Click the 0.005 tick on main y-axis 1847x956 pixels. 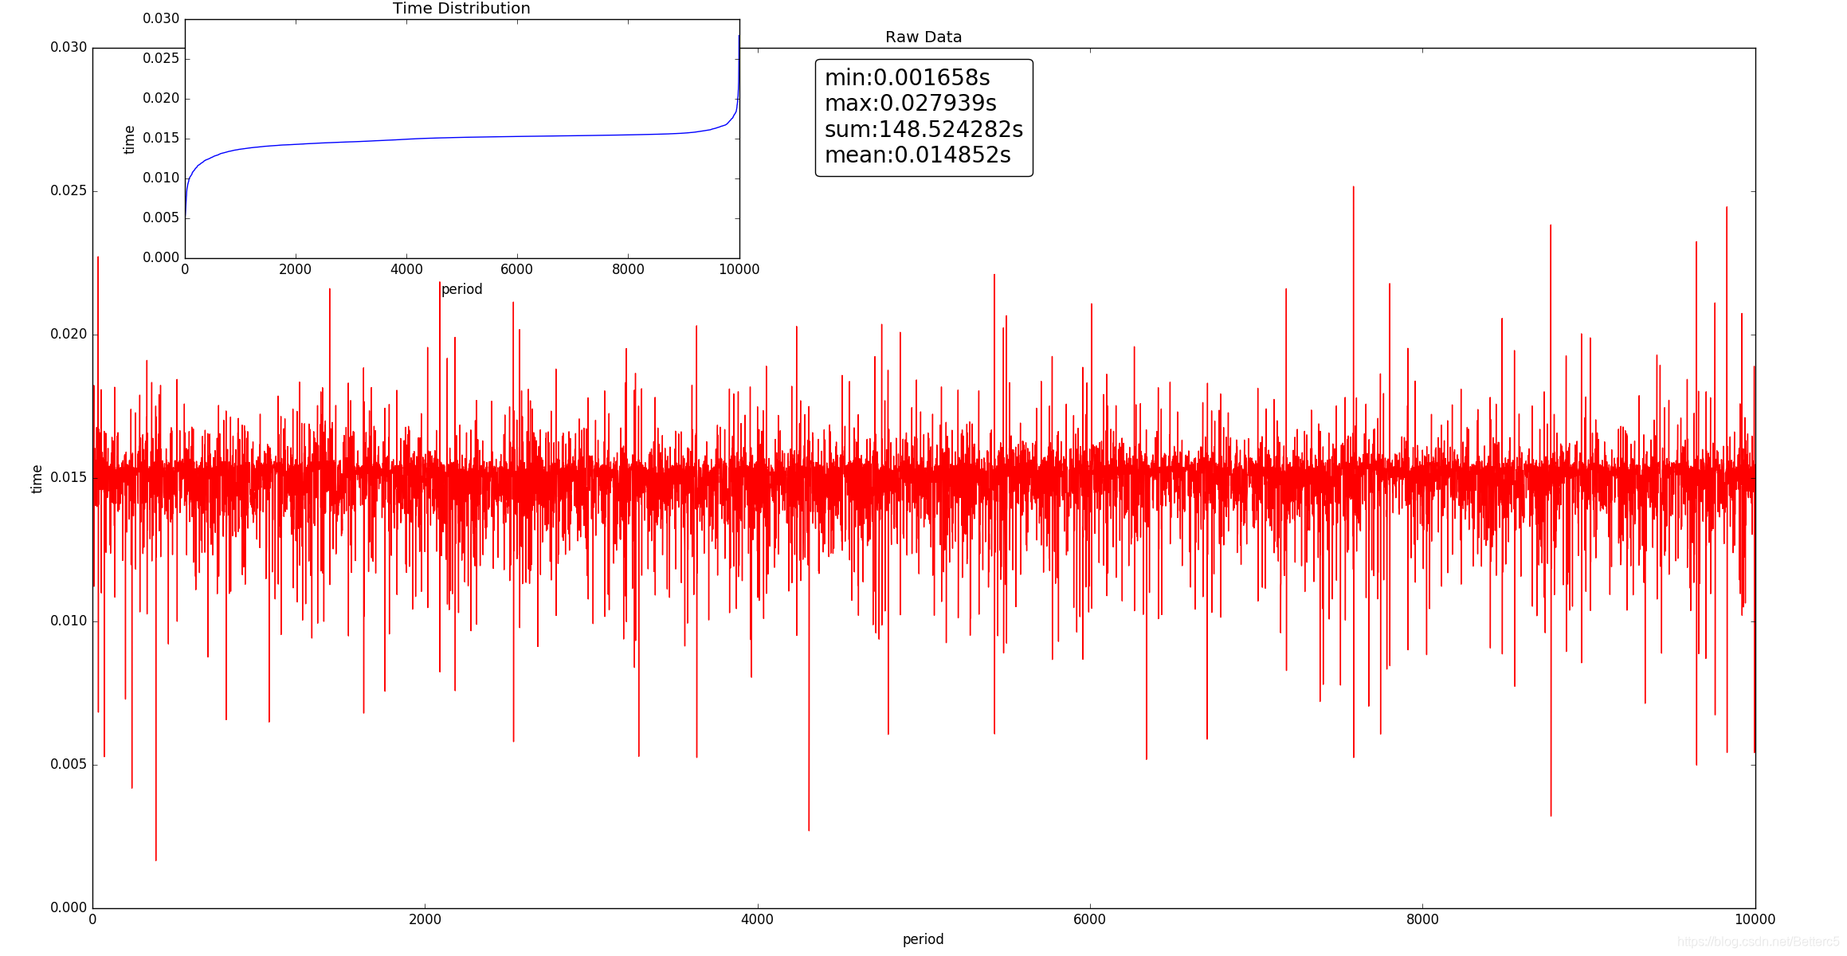coord(69,764)
